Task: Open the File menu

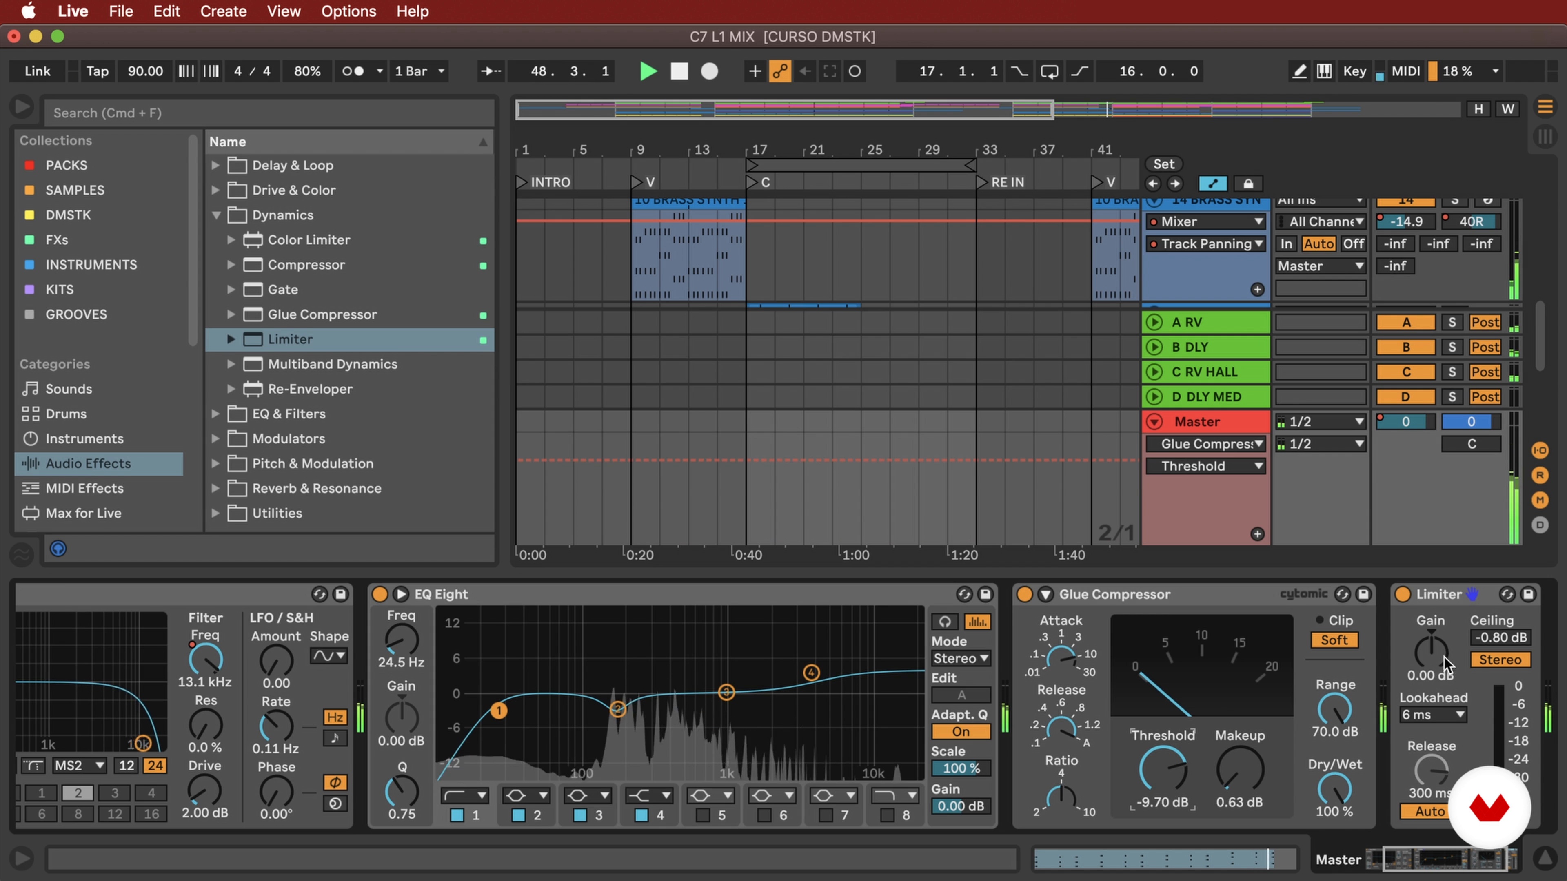Action: (120, 11)
